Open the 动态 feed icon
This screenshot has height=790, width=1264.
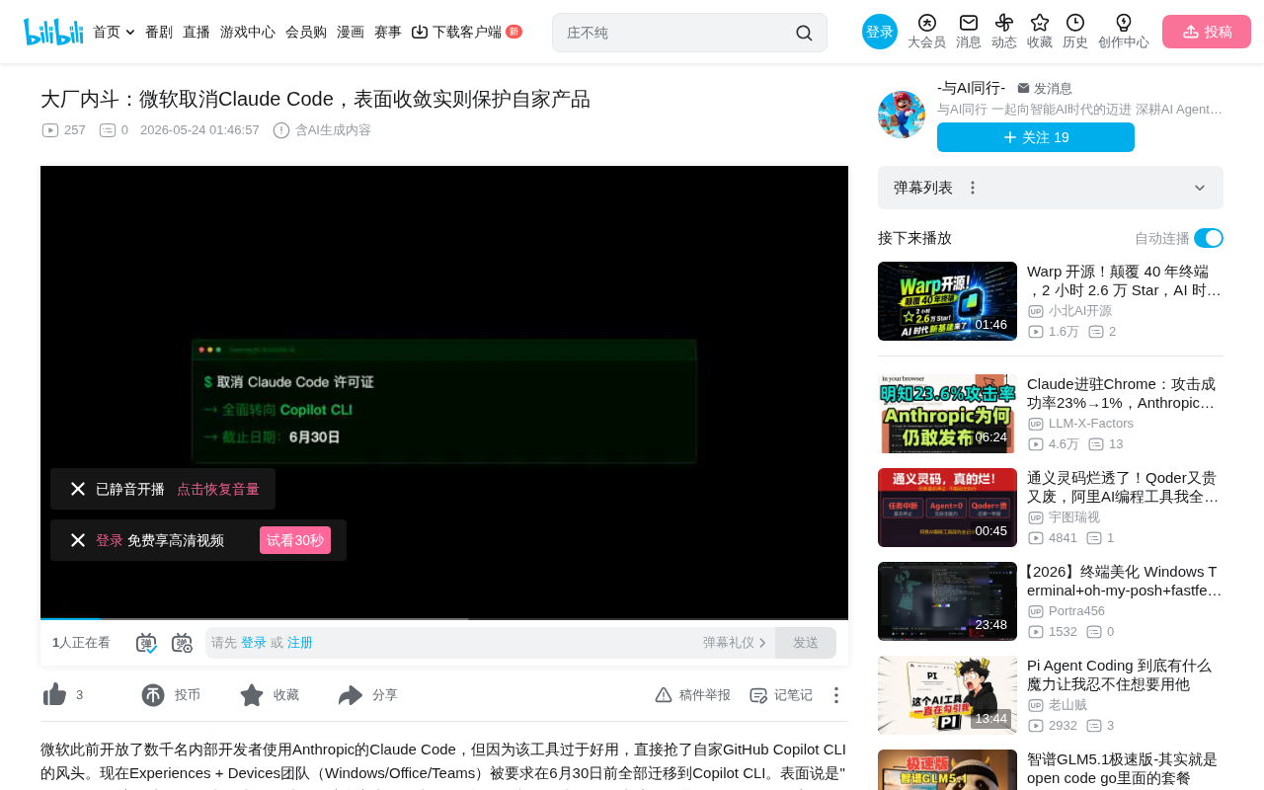click(x=1004, y=23)
